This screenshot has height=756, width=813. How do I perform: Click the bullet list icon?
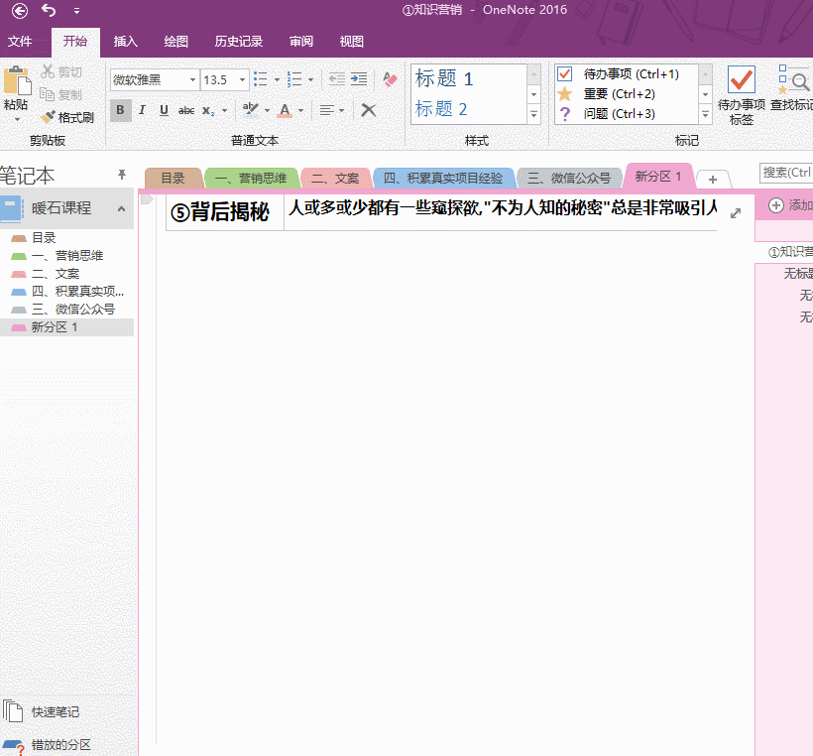(261, 79)
